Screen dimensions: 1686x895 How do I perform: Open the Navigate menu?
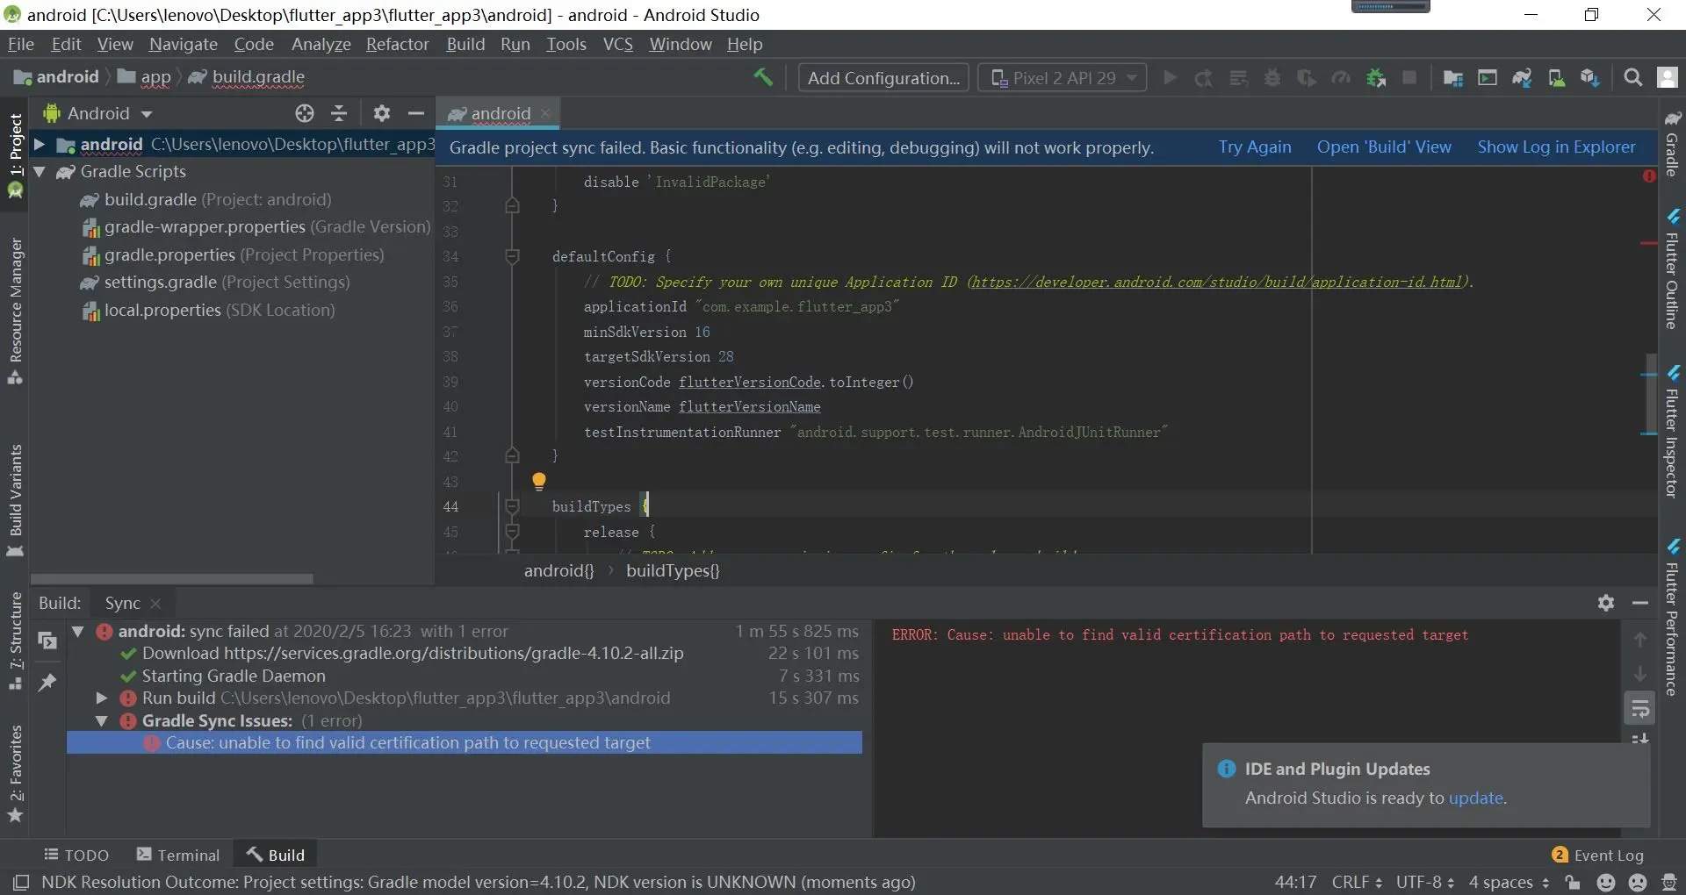coord(184,44)
